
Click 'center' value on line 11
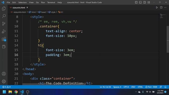click(x=75, y=31)
